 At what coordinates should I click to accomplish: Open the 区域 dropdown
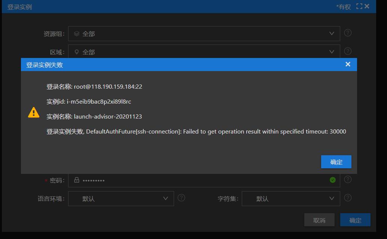point(204,52)
